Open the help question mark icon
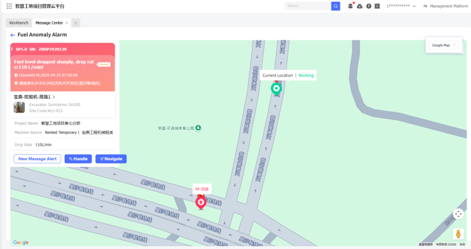Screen dimensions: 471x249 coord(369,6)
